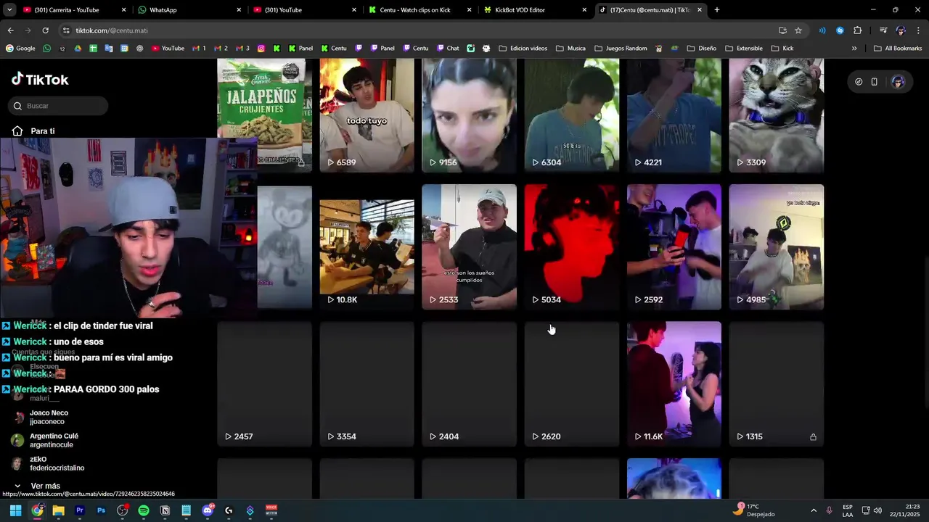Viewport: 929px width, 522px height.
Task: Open the video with 6589 views
Action: click(367, 115)
